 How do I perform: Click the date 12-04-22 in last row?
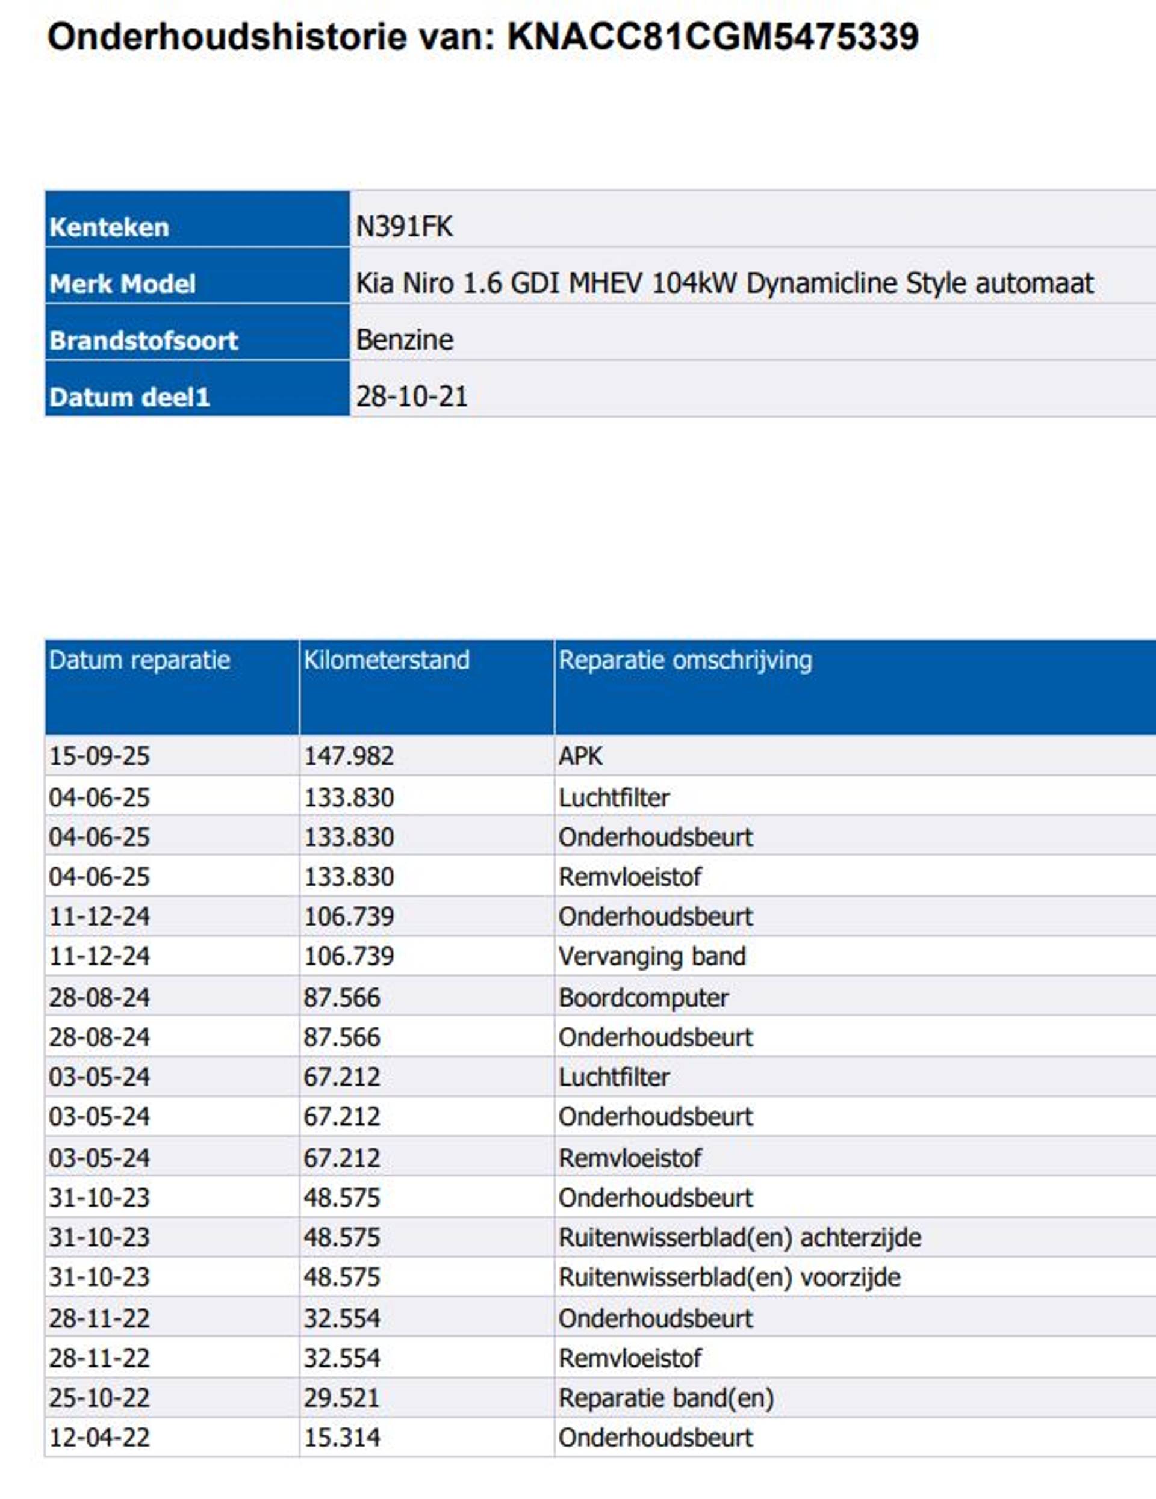coord(99,1438)
